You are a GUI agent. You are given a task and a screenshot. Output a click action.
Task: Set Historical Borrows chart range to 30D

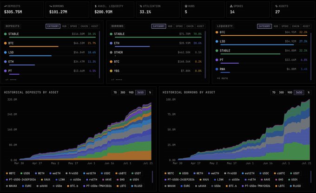[281, 92]
